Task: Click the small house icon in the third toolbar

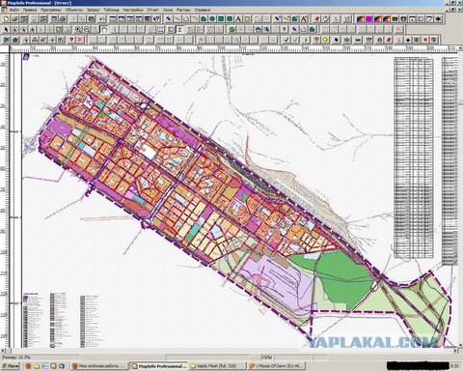Action: coord(380,40)
